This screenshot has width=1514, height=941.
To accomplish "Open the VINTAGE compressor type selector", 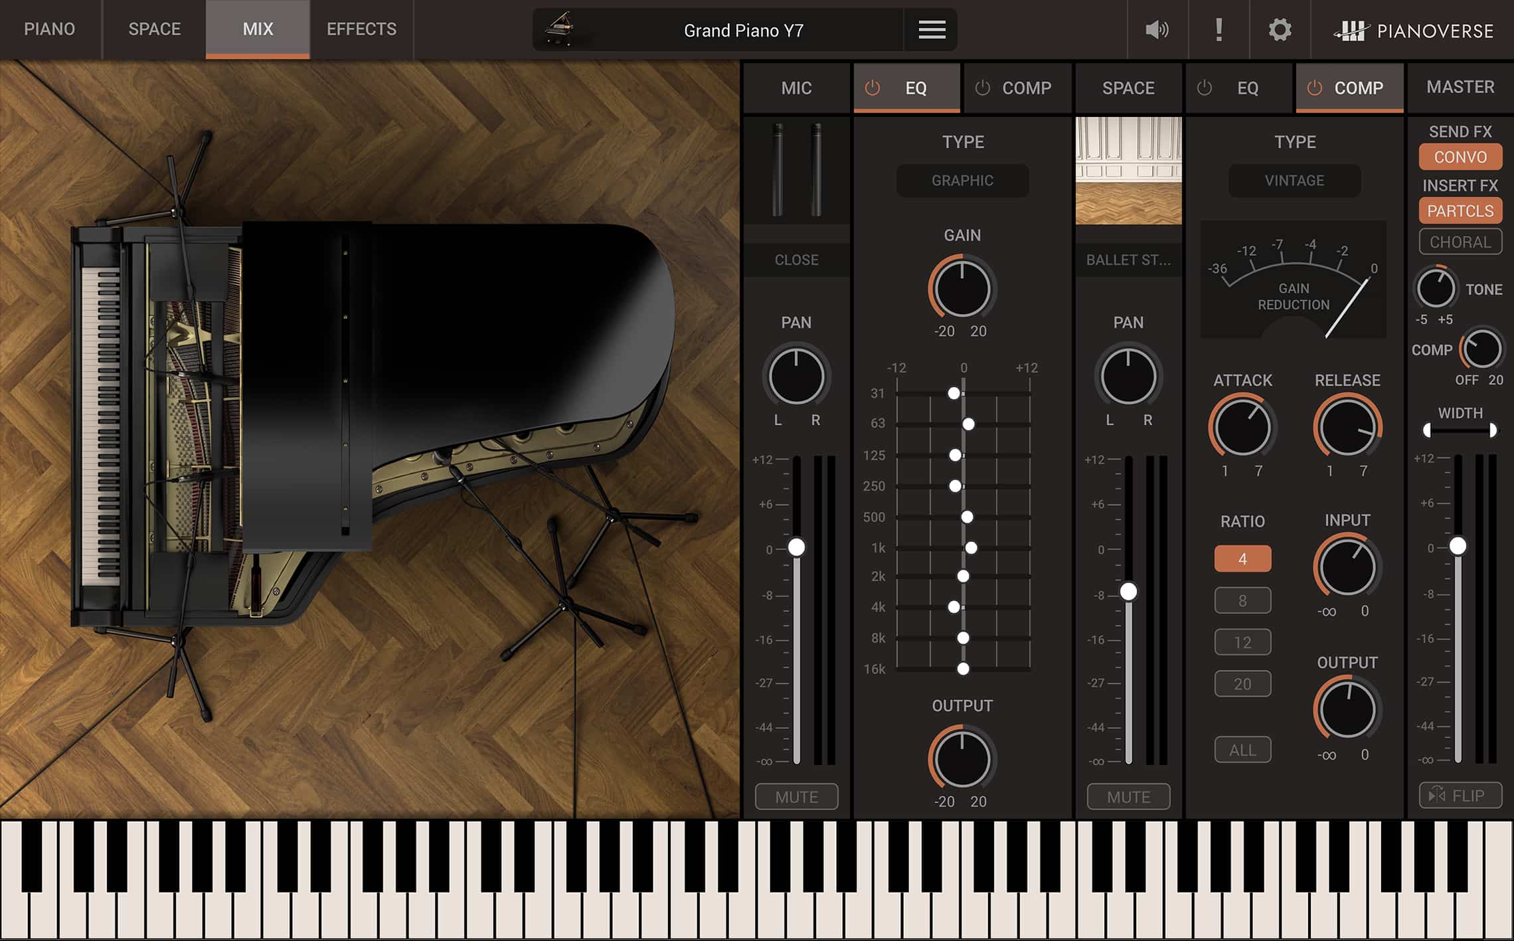I will point(1294,181).
